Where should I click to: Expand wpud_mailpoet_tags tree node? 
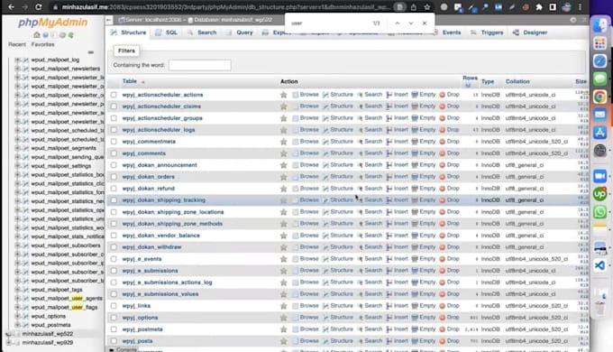point(17,290)
